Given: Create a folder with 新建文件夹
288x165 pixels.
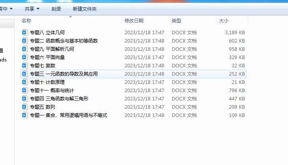Looking at the screenshot, I should (x=85, y=9).
